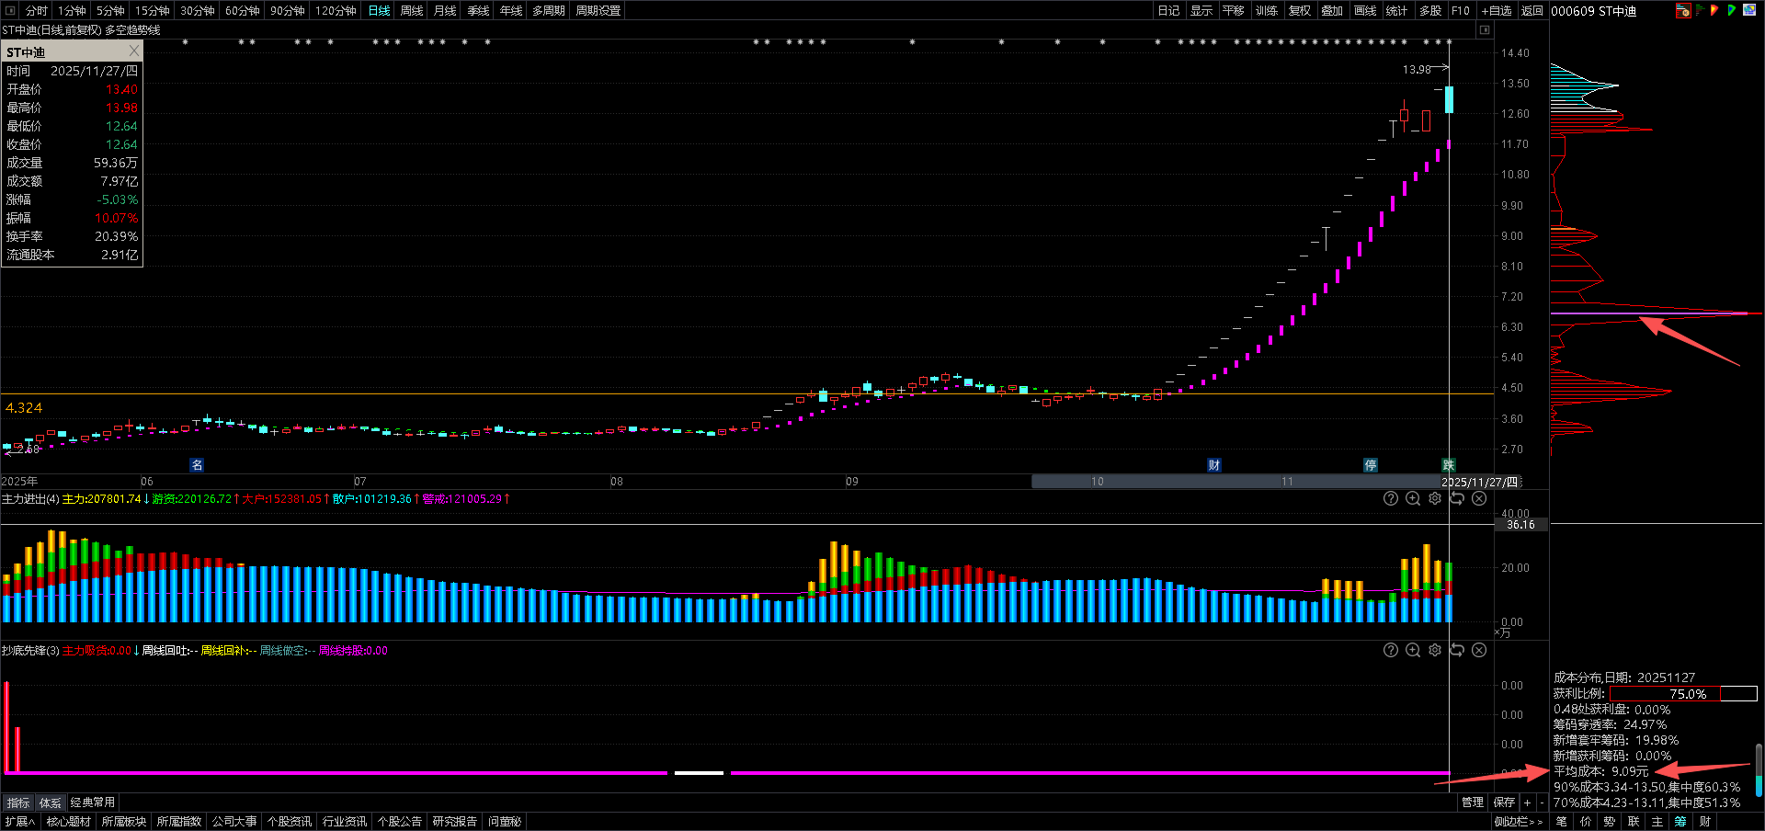Open help for 主力进出 indicator

(1391, 498)
